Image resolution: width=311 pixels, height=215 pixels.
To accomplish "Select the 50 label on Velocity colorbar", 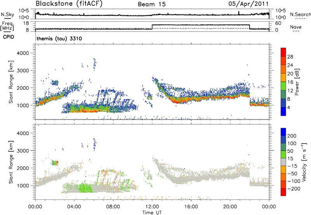I will (x=290, y=151).
